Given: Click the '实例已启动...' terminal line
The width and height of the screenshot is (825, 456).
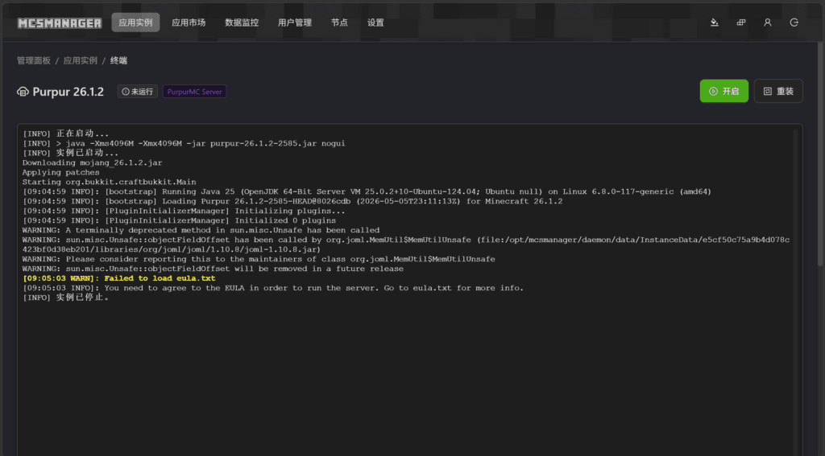Looking at the screenshot, I should (x=71, y=153).
